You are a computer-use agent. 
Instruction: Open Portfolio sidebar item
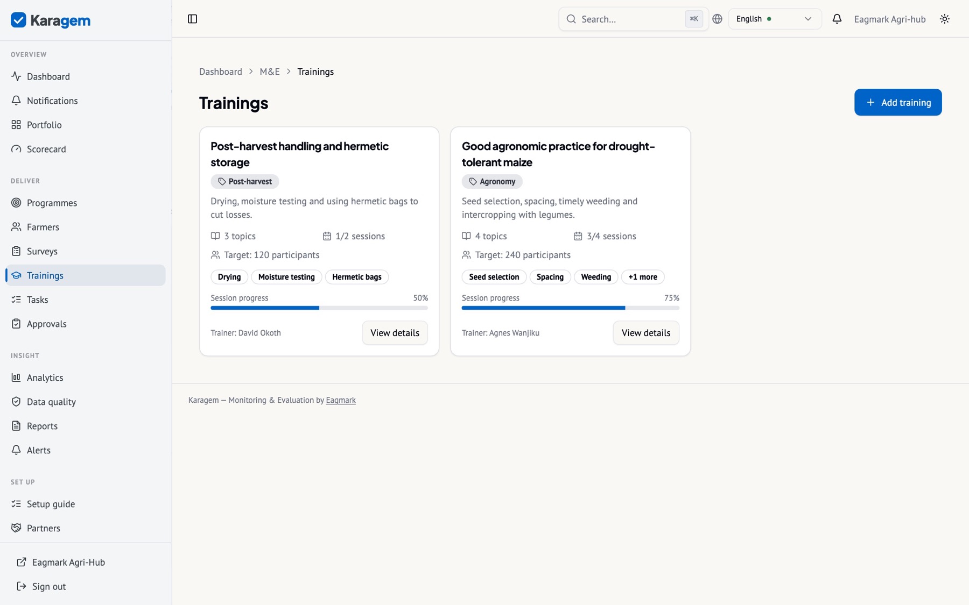(x=86, y=125)
